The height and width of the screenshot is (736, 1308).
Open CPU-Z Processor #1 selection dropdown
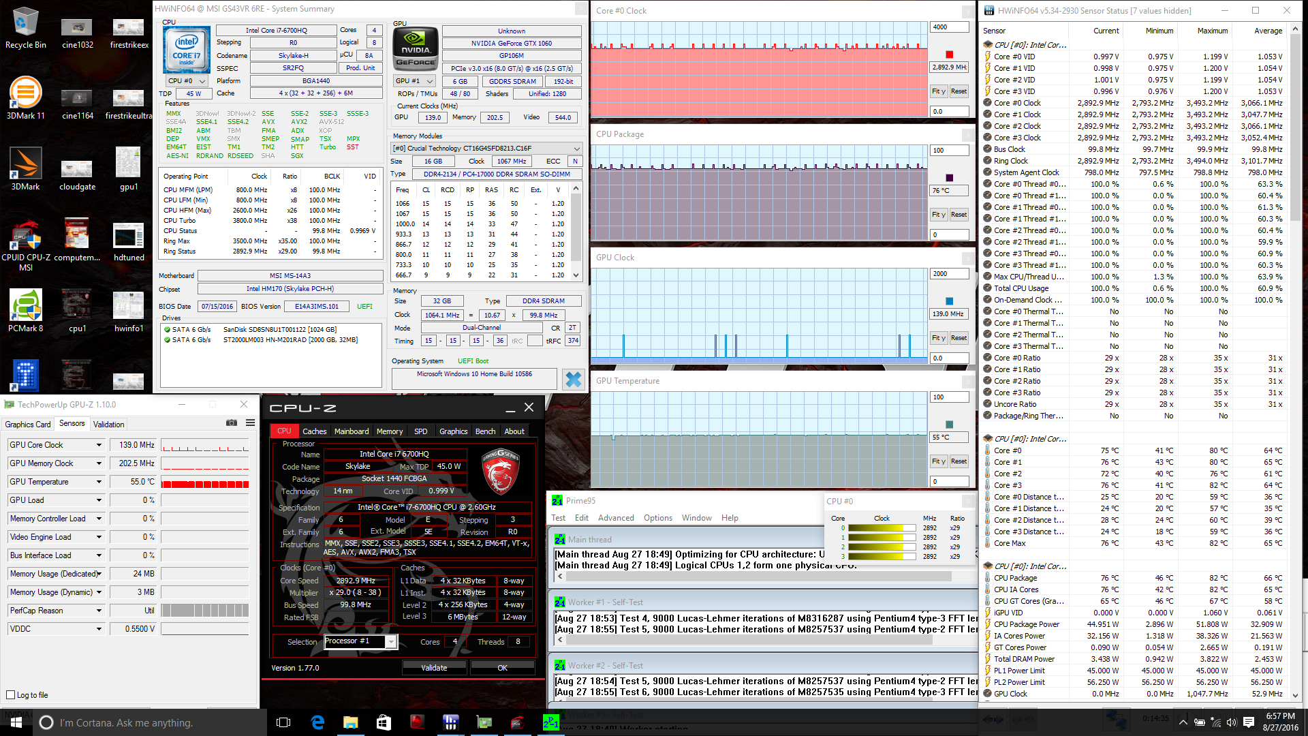pyautogui.click(x=391, y=642)
